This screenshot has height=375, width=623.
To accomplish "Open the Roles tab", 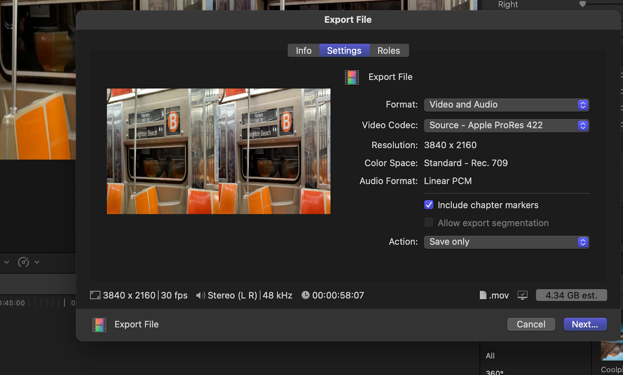I will tap(389, 51).
